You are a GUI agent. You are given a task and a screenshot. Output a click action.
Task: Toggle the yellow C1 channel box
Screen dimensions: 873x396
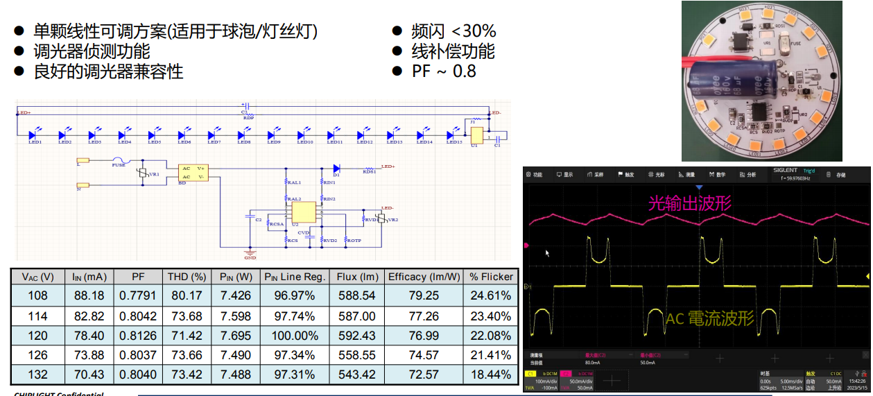point(530,374)
